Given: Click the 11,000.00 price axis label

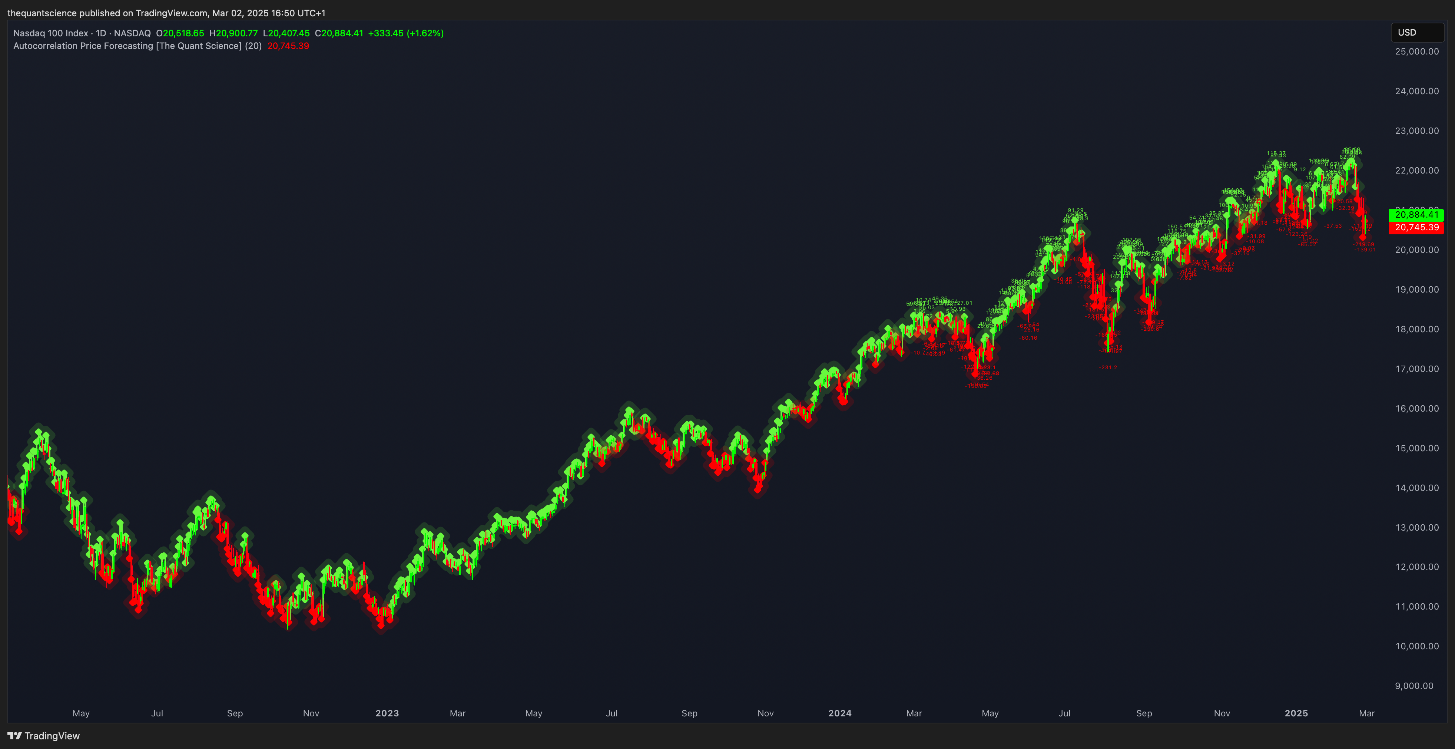Looking at the screenshot, I should (x=1416, y=607).
